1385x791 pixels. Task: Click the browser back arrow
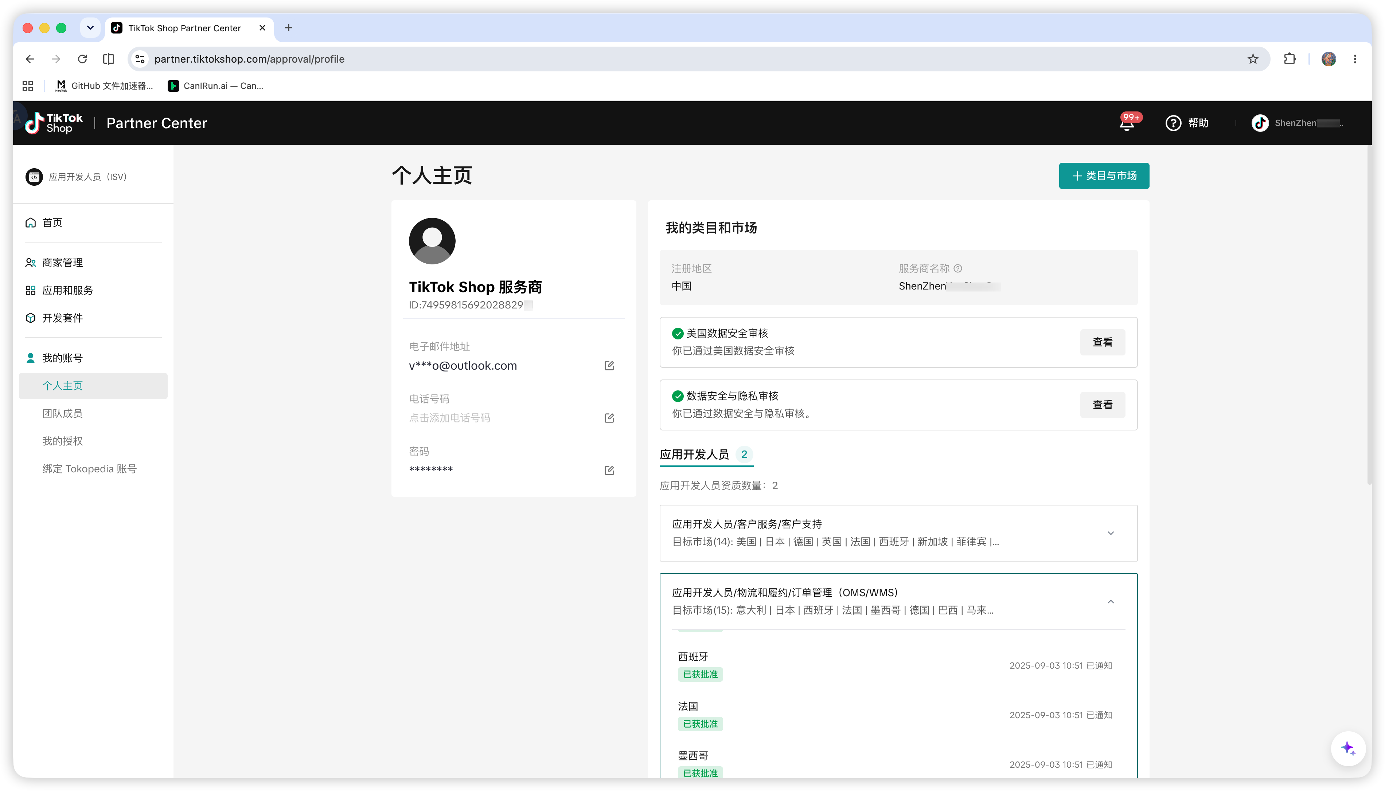(x=30, y=59)
